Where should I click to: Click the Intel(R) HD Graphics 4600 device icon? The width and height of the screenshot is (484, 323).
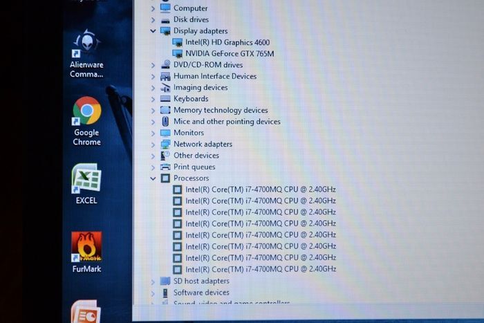(177, 42)
